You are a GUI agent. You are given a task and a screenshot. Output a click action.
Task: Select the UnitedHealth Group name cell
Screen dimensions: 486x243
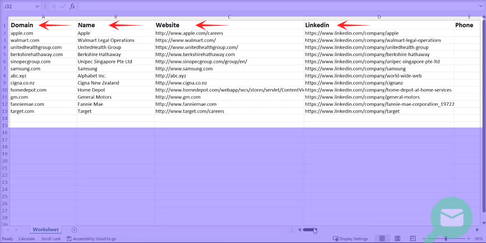(116, 47)
